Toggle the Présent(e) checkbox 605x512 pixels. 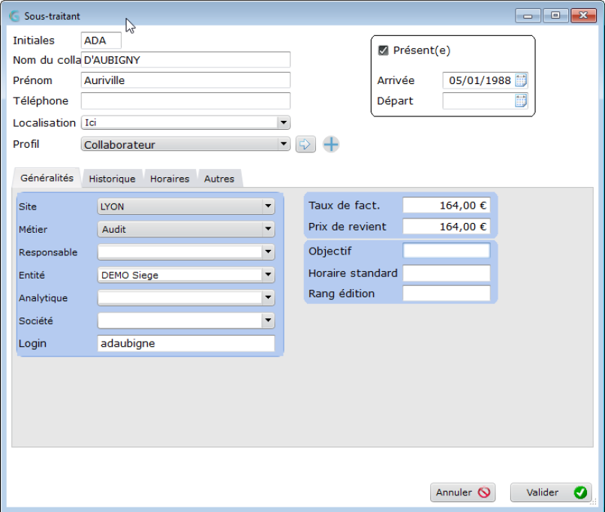point(383,50)
